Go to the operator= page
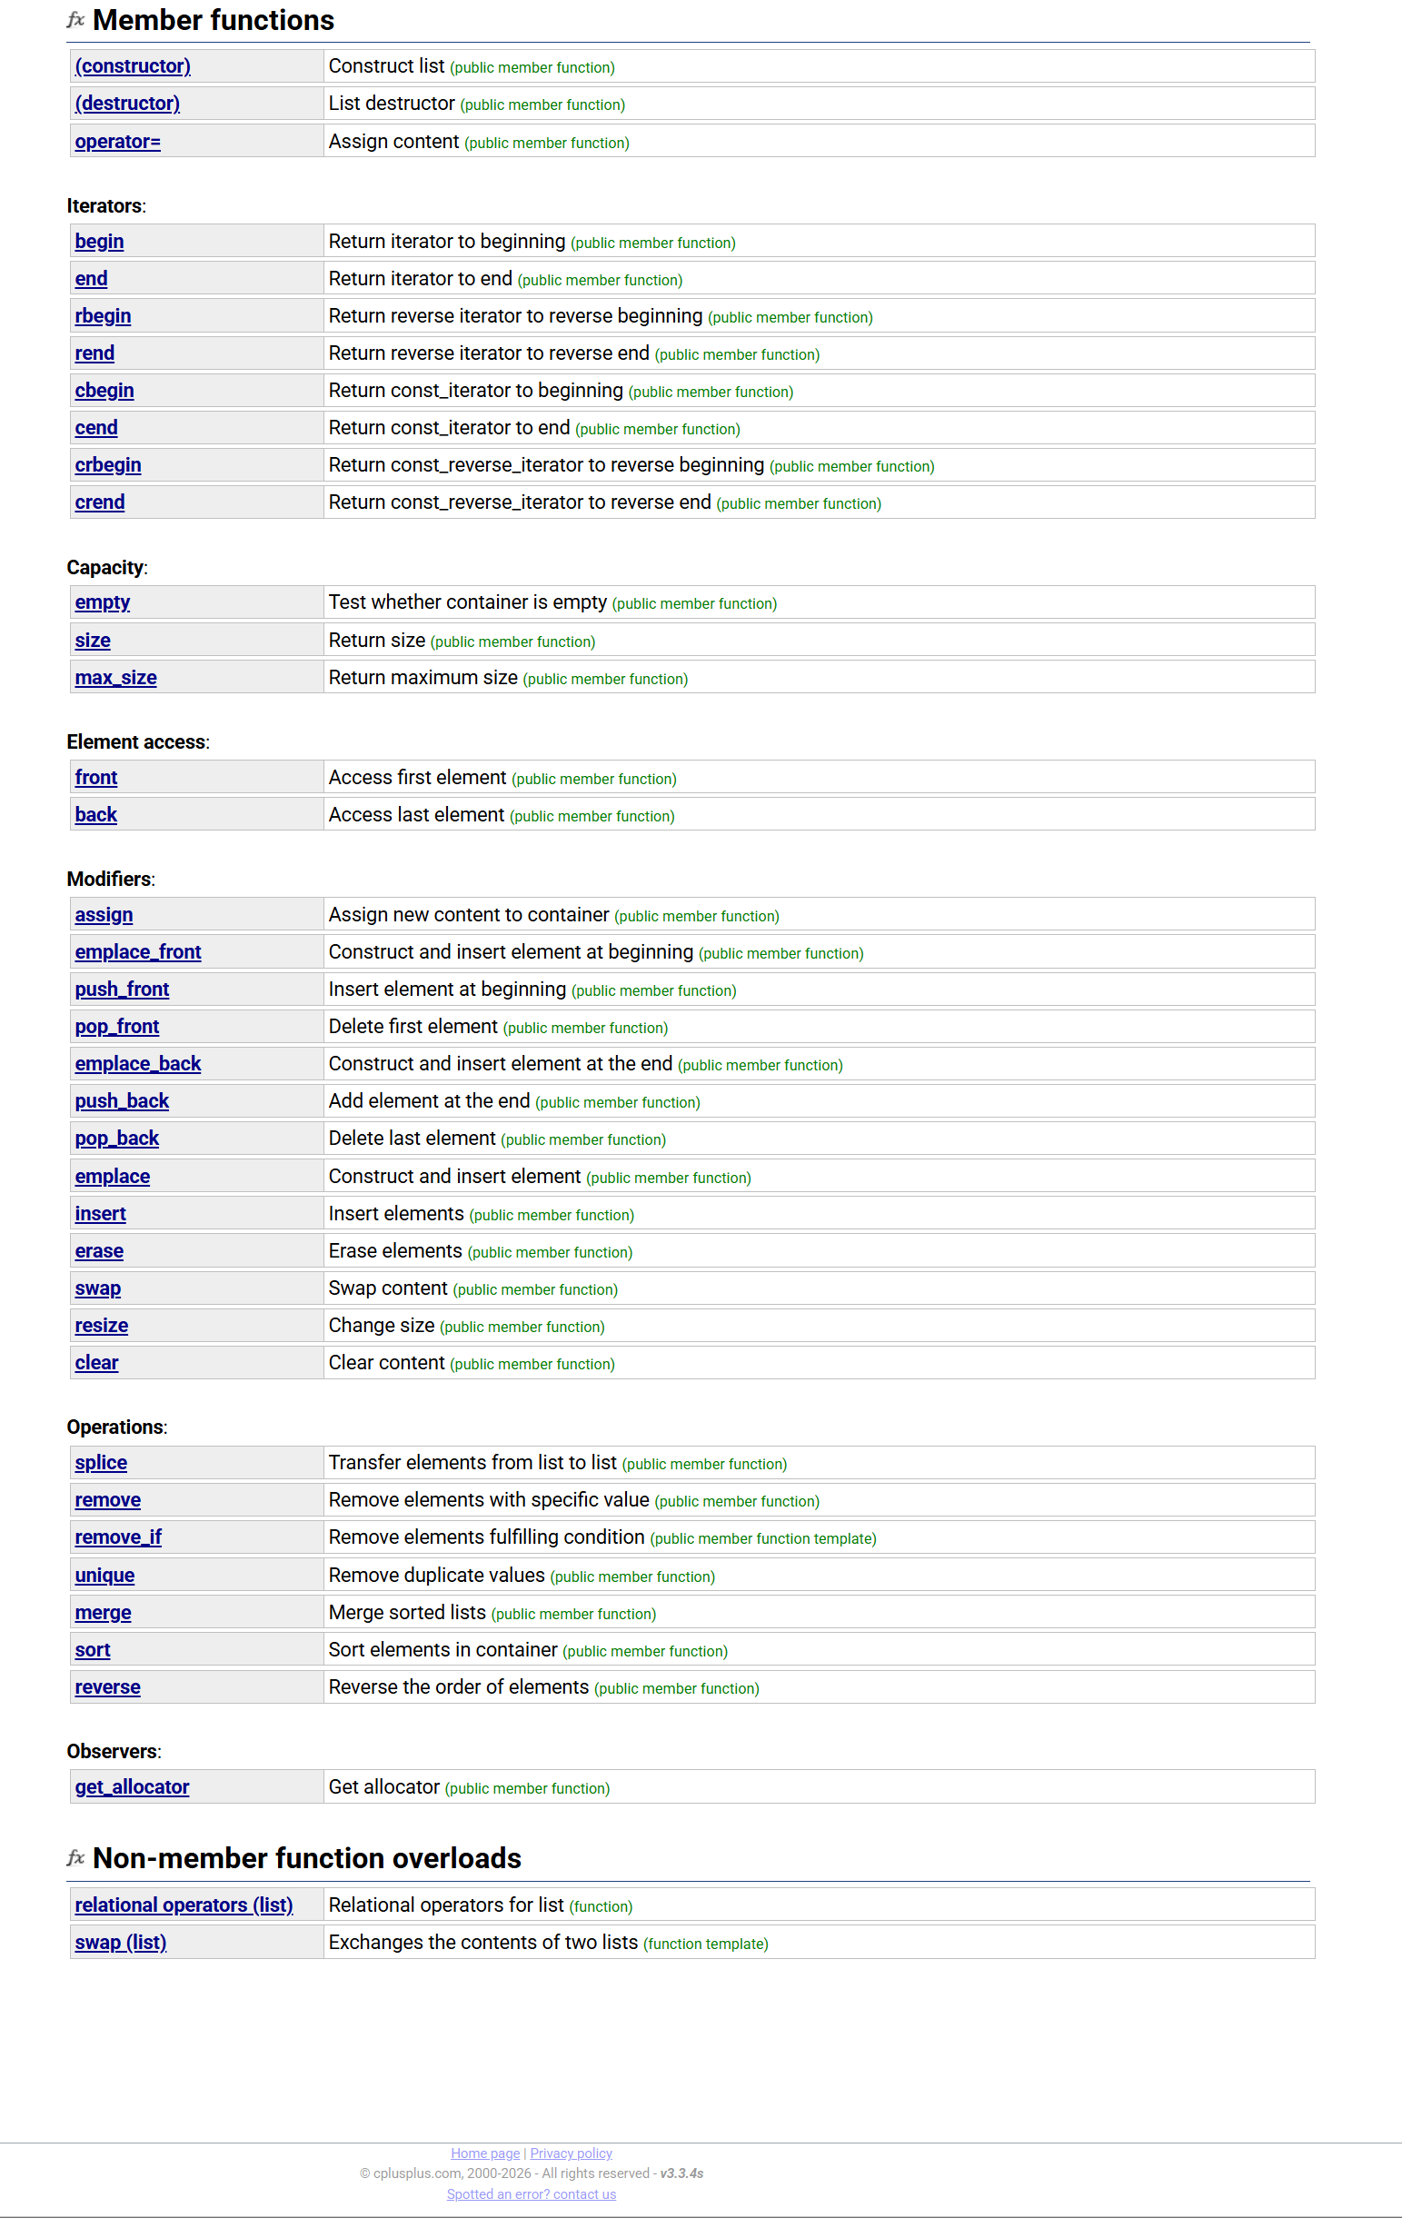The image size is (1402, 2218). click(118, 142)
